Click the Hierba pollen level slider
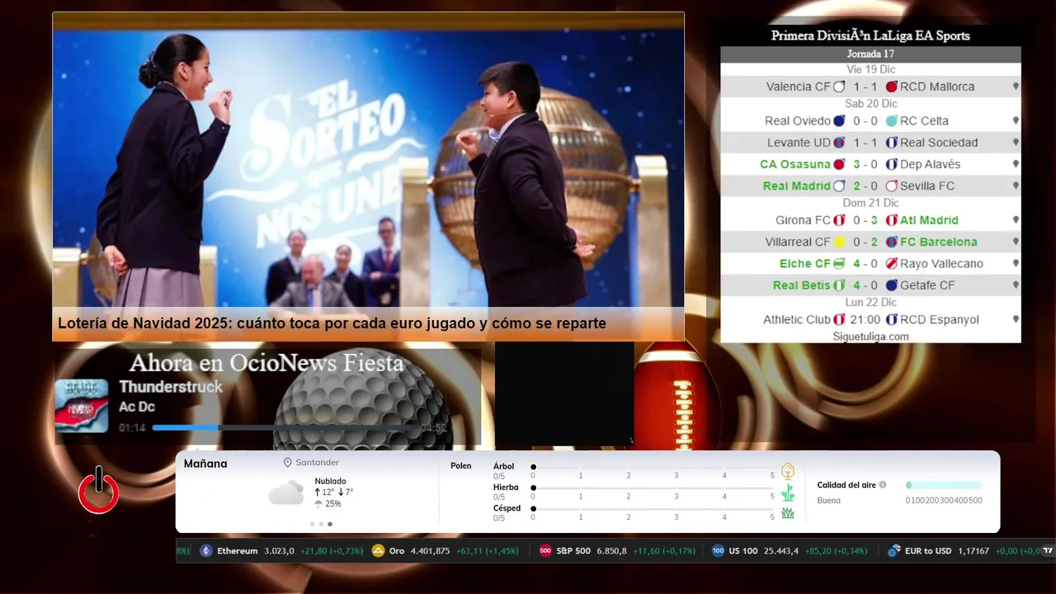The image size is (1056, 594). click(x=653, y=488)
